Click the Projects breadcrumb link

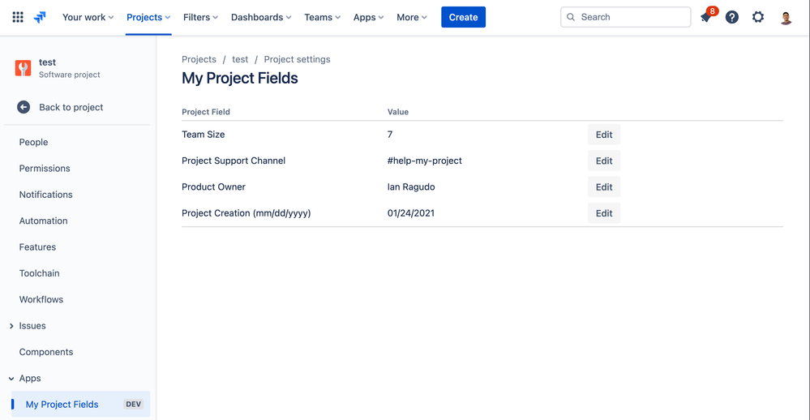[199, 59]
